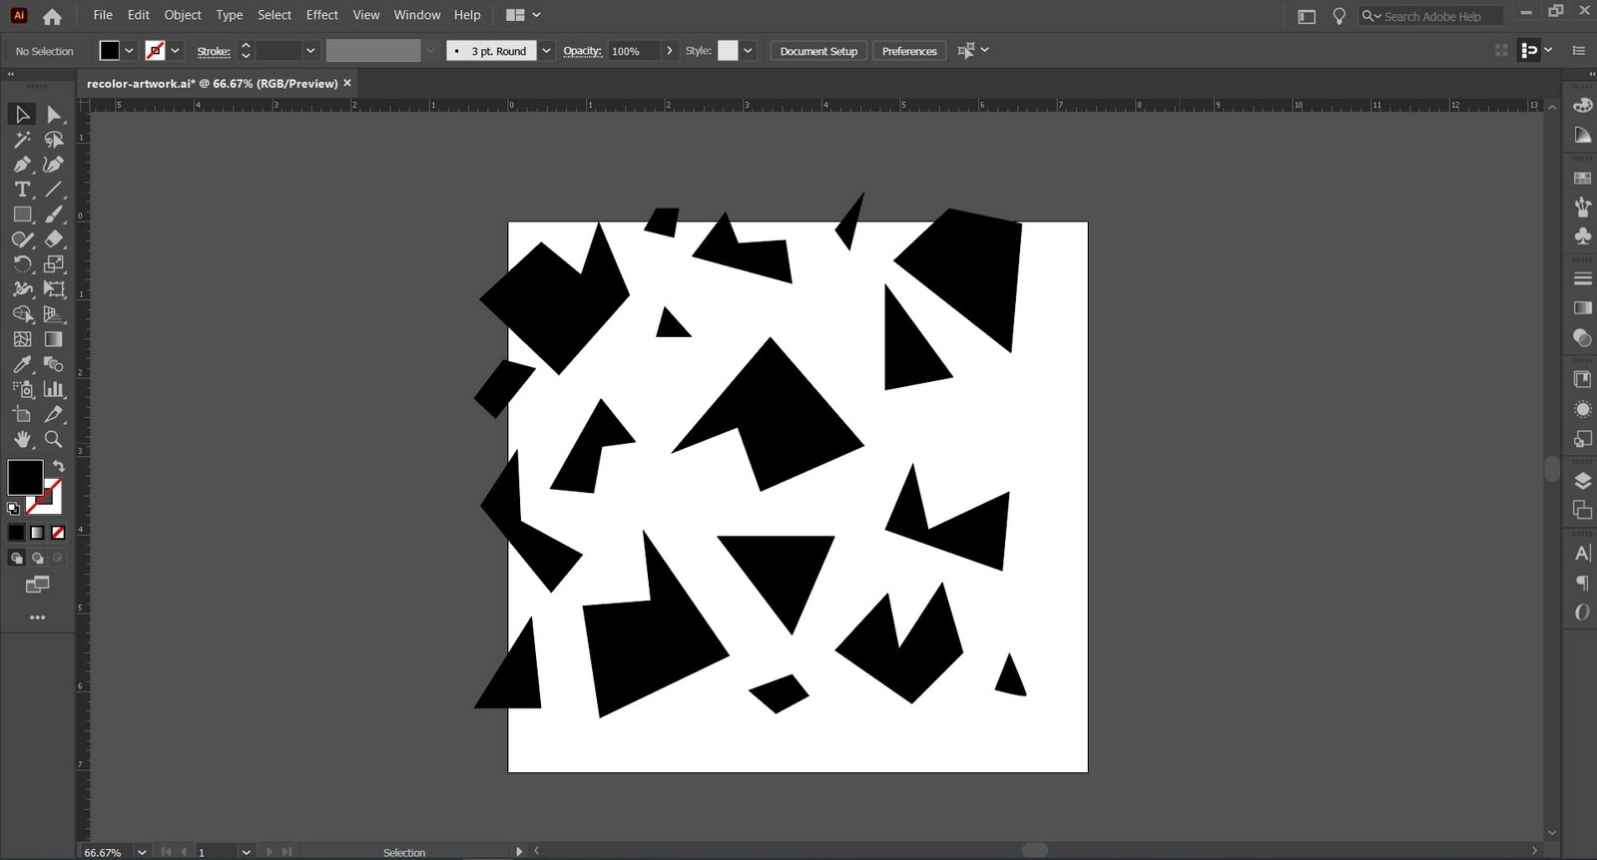Select the Shape Builder tool
Screen dimensions: 1597x860
point(22,314)
